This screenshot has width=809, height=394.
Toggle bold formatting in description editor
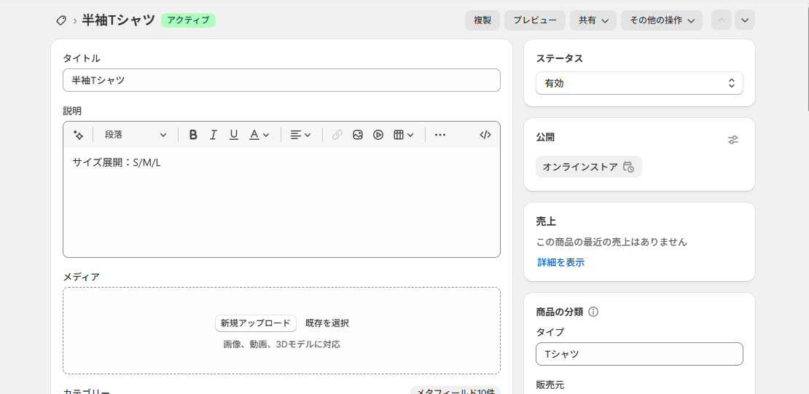(193, 135)
